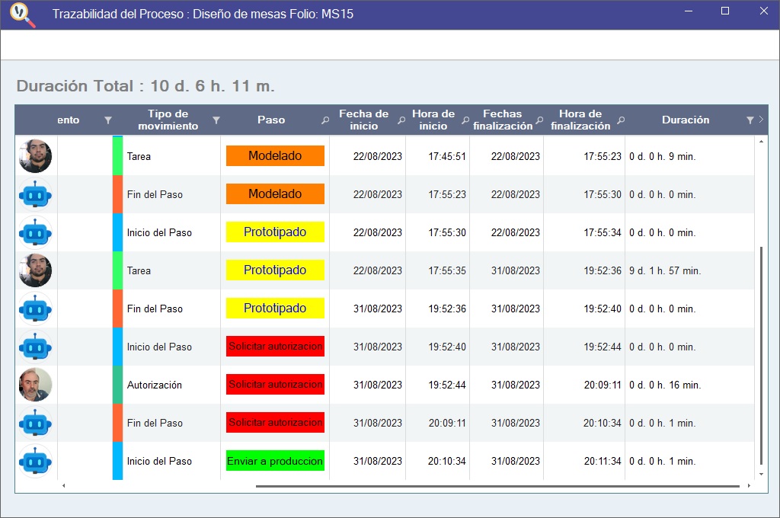Click the horizontal scrollbar right arrow
780x518 pixels.
(x=749, y=486)
